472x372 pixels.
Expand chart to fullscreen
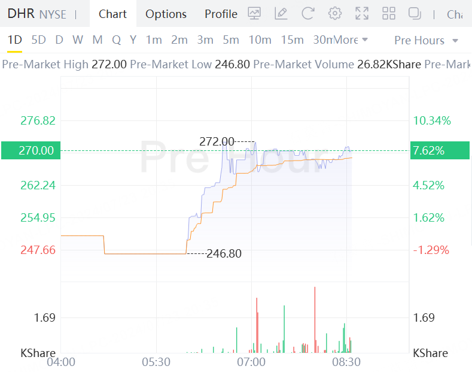(362, 14)
